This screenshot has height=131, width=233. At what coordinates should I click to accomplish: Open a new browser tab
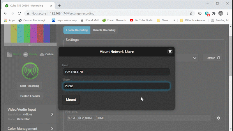click(x=59, y=6)
